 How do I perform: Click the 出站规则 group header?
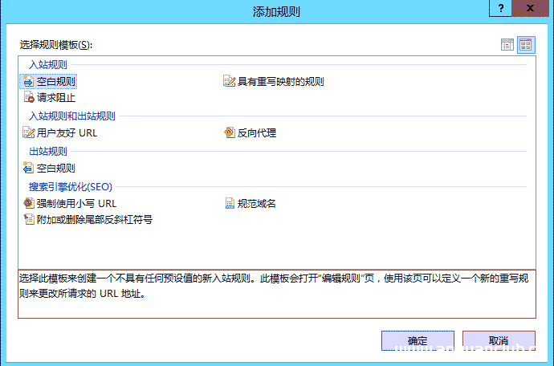(x=48, y=151)
